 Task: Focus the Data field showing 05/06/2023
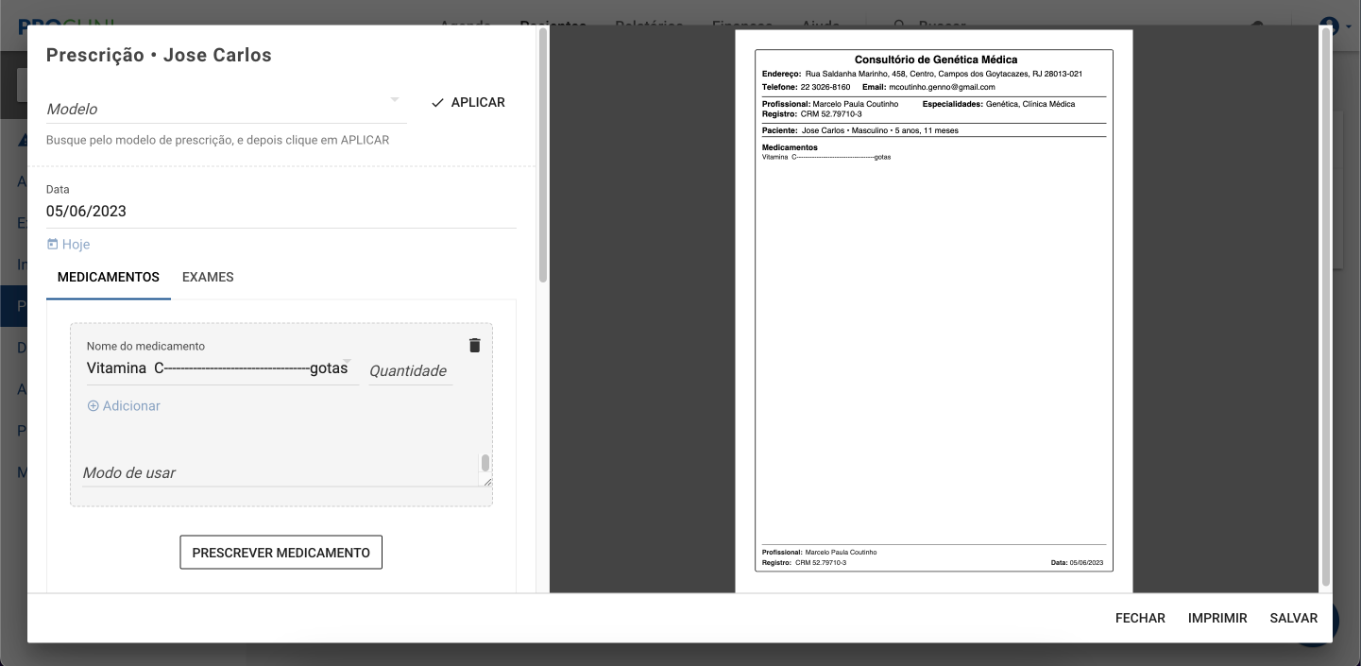coord(281,212)
